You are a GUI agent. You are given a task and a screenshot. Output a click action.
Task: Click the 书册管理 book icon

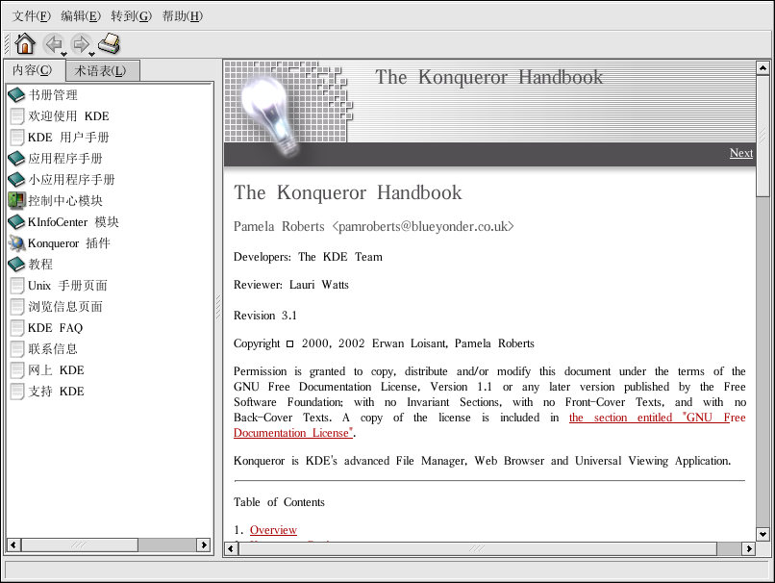[x=16, y=95]
